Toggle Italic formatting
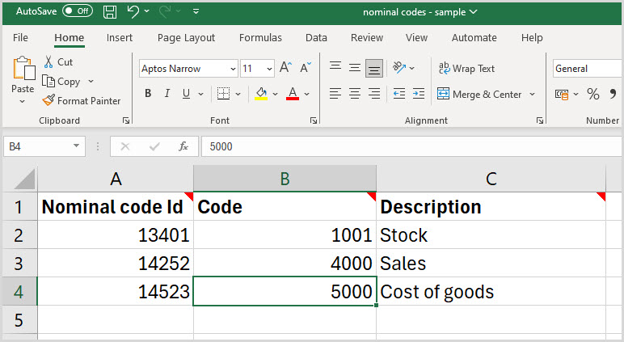The width and height of the screenshot is (624, 342). pyautogui.click(x=167, y=94)
